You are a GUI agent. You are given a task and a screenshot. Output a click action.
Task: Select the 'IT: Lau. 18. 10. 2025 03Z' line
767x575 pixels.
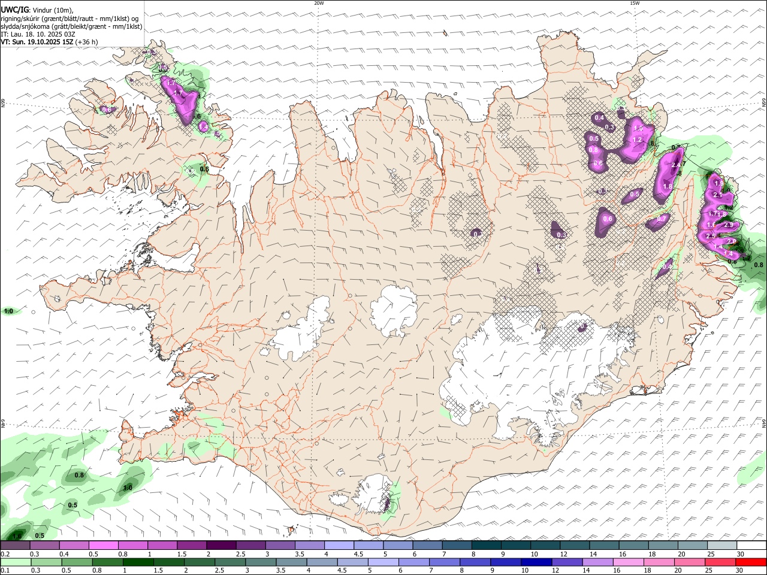coord(38,34)
